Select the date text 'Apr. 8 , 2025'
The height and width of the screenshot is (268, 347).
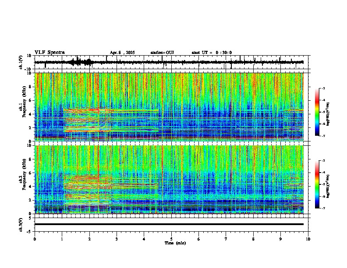[122, 53]
